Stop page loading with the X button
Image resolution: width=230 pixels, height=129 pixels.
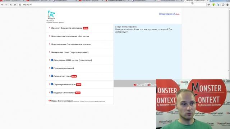(11, 5)
